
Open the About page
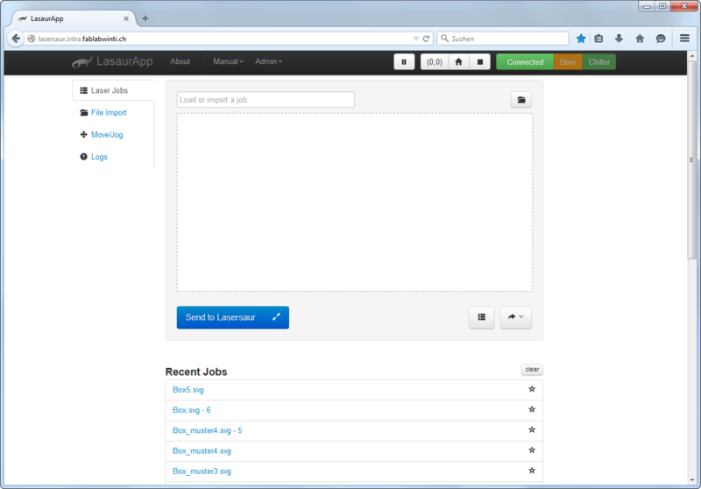click(180, 61)
